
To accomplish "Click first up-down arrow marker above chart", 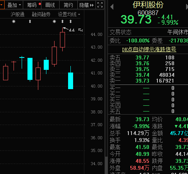I will pyautogui.click(x=30, y=21).
